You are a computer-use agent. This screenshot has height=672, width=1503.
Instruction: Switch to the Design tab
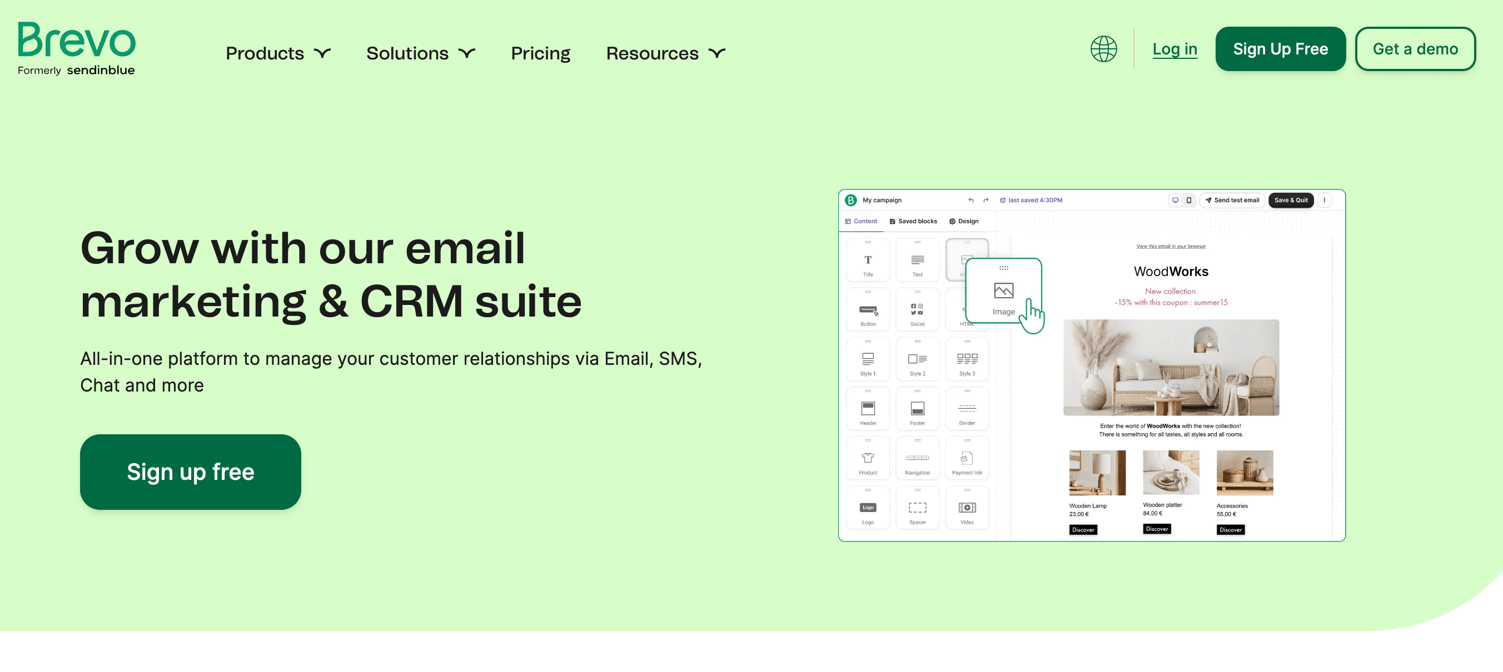click(963, 221)
